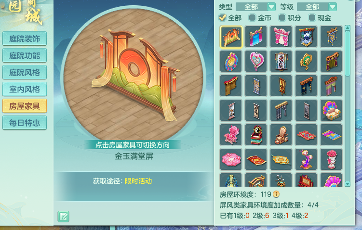Viewport: 362px width, 230px height.
Task: Open the 类型 type dropdown
Action: click(255, 7)
